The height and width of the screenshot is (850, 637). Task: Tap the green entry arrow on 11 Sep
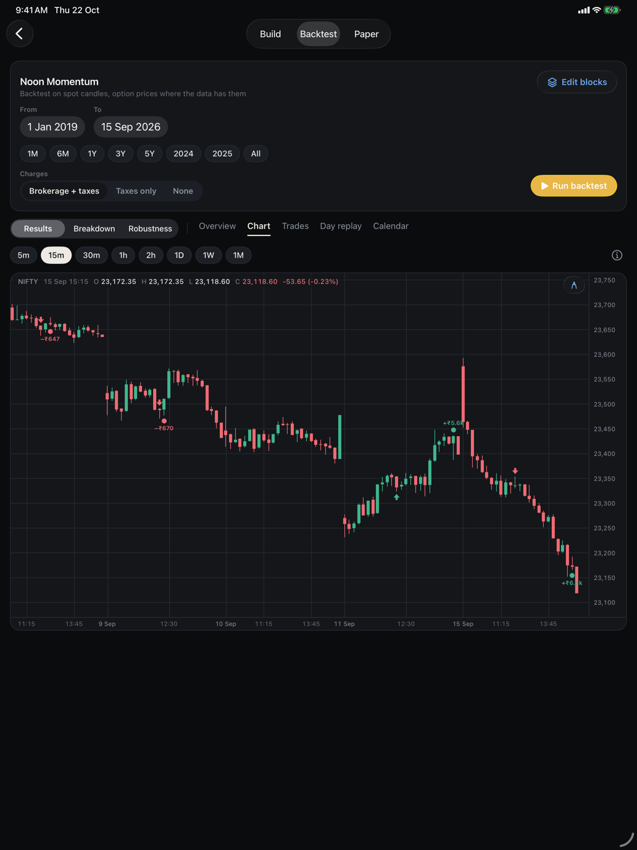396,497
